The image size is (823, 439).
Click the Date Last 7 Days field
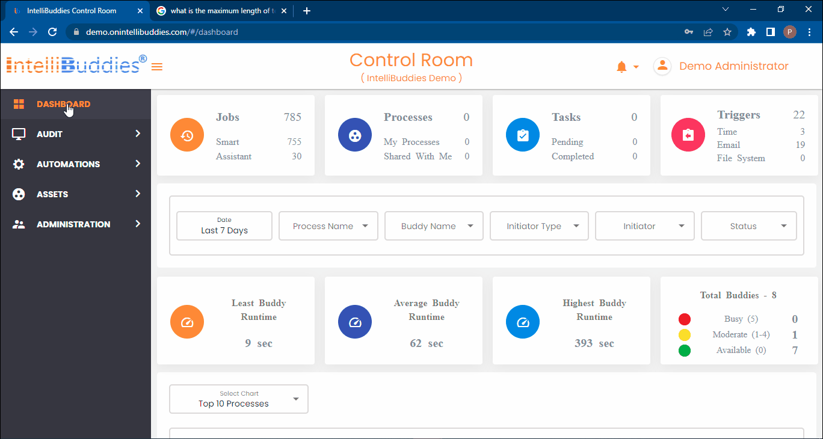click(224, 226)
